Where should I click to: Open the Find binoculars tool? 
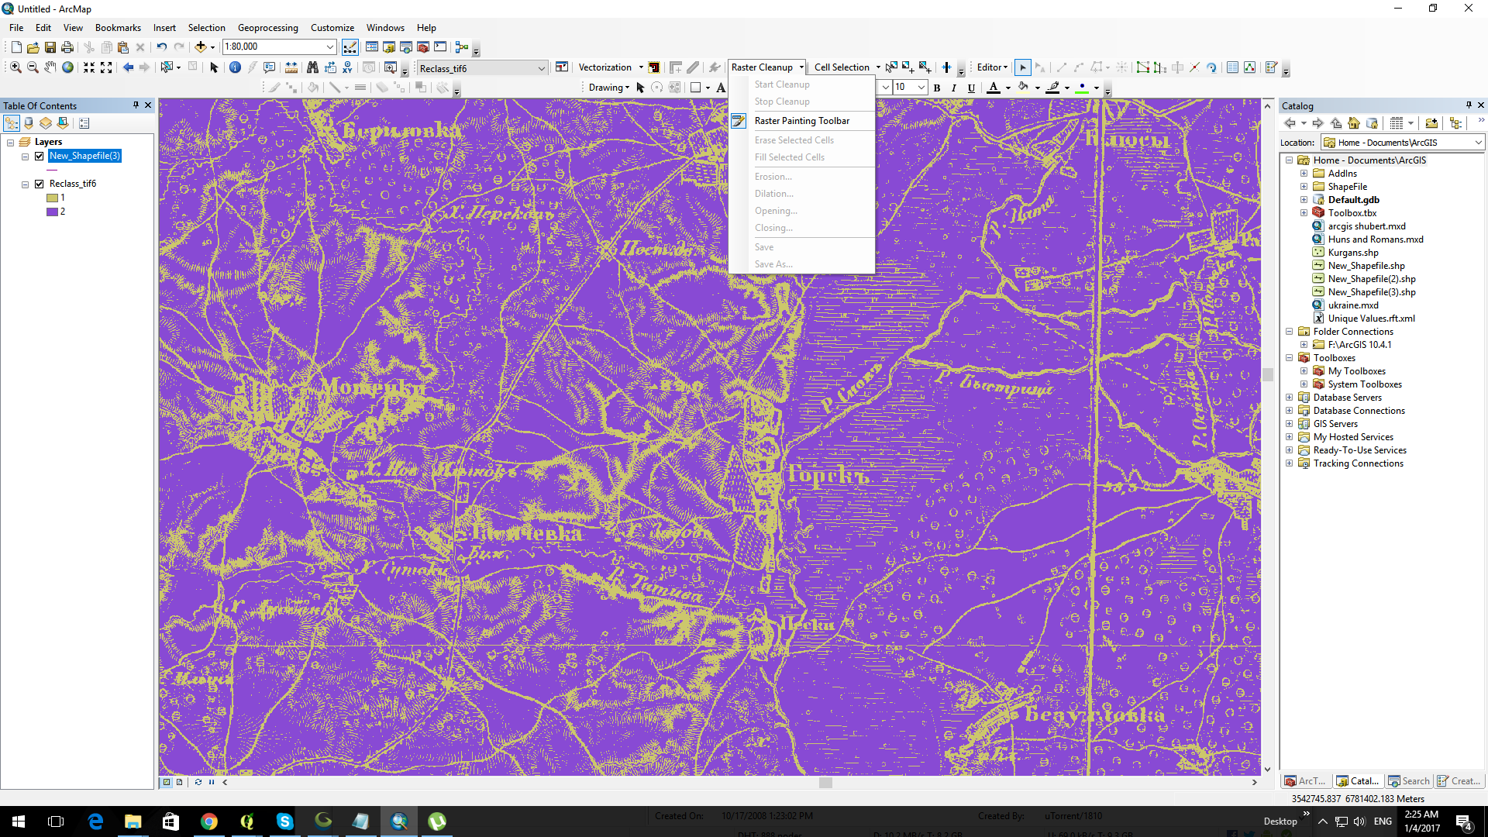pos(312,67)
